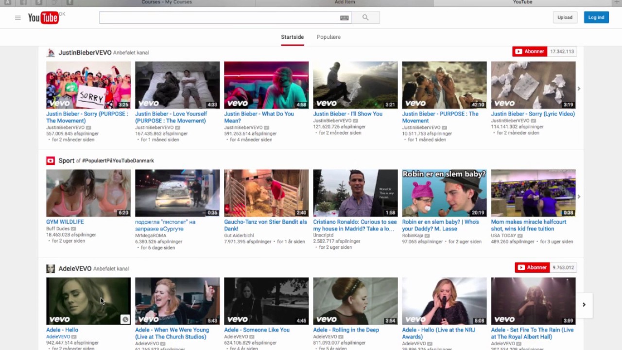Click the YouTube logo
The width and height of the screenshot is (622, 350).
pos(43,18)
